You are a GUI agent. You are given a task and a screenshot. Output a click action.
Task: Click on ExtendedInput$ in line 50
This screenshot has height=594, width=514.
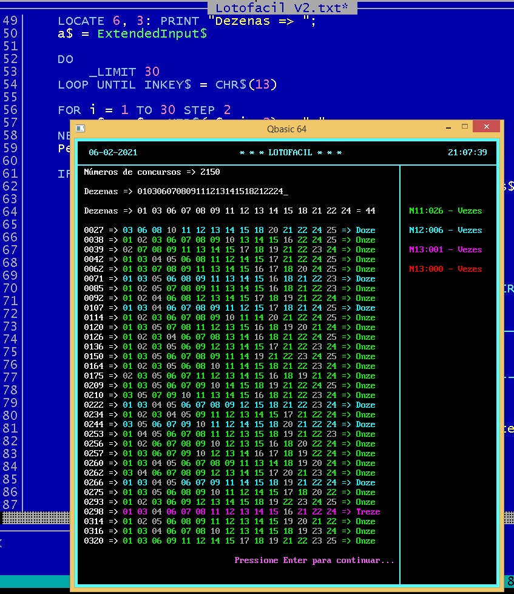[152, 33]
